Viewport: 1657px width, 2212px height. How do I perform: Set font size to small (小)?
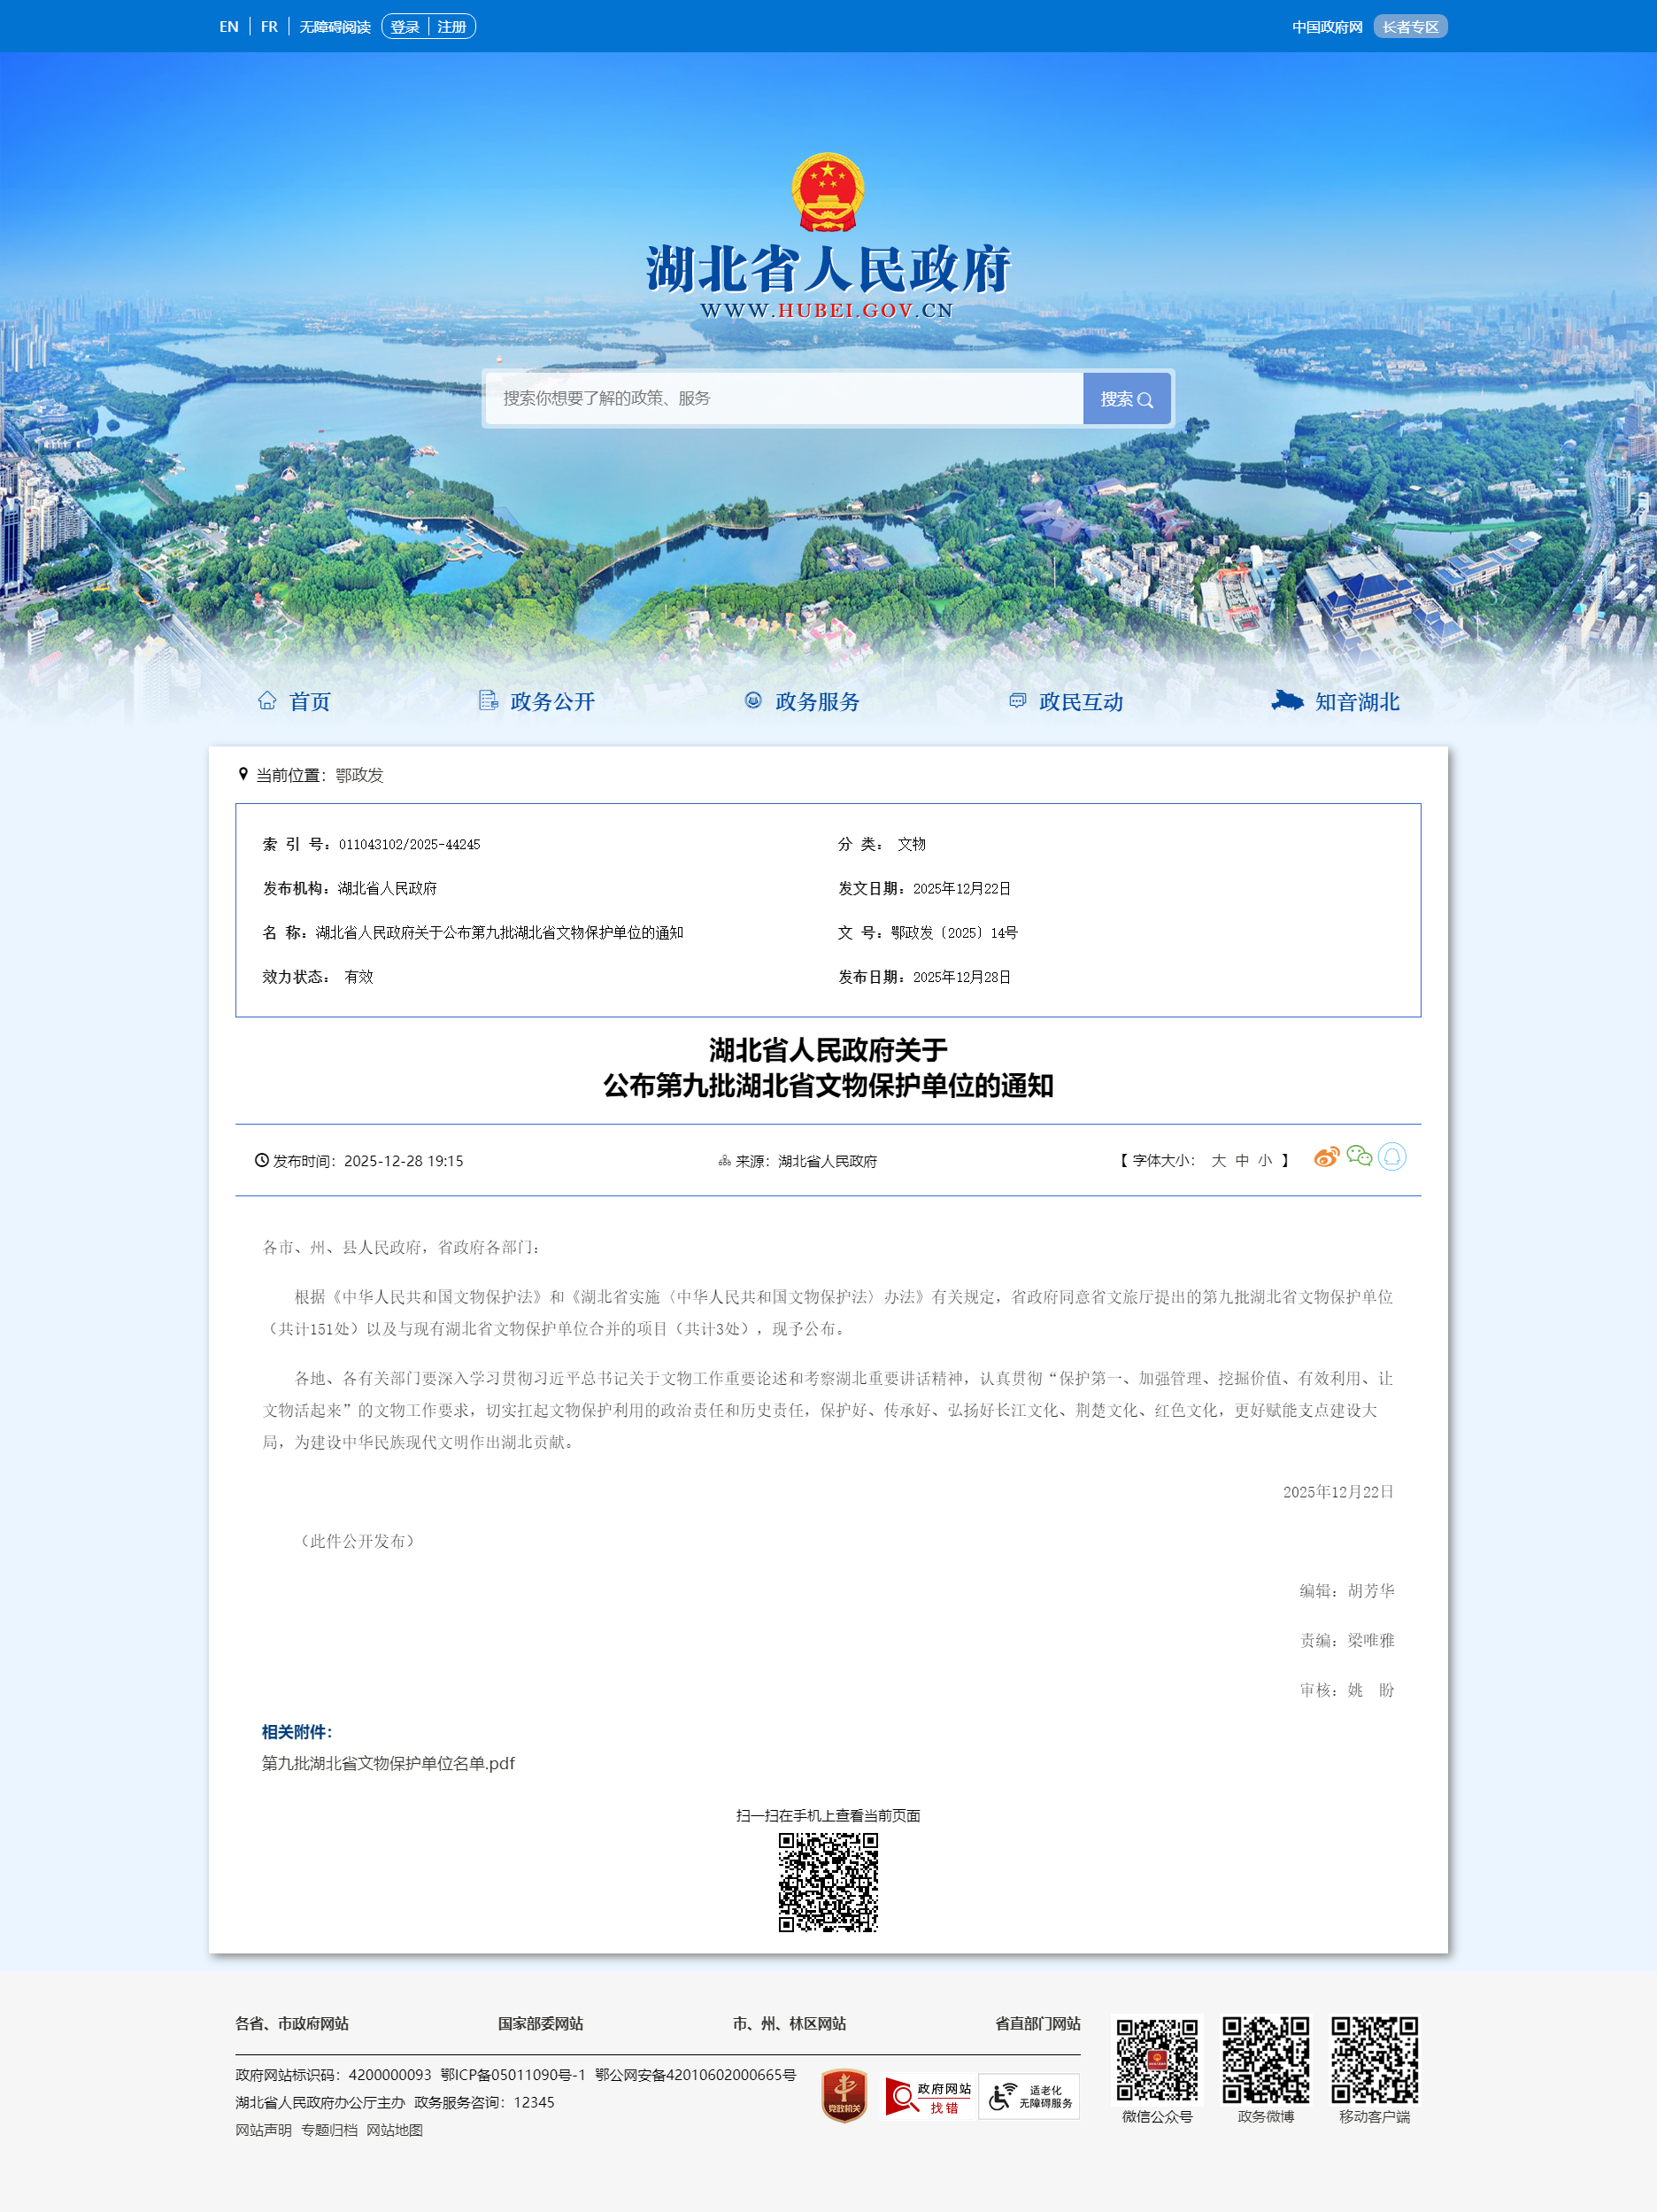[x=1265, y=1161]
